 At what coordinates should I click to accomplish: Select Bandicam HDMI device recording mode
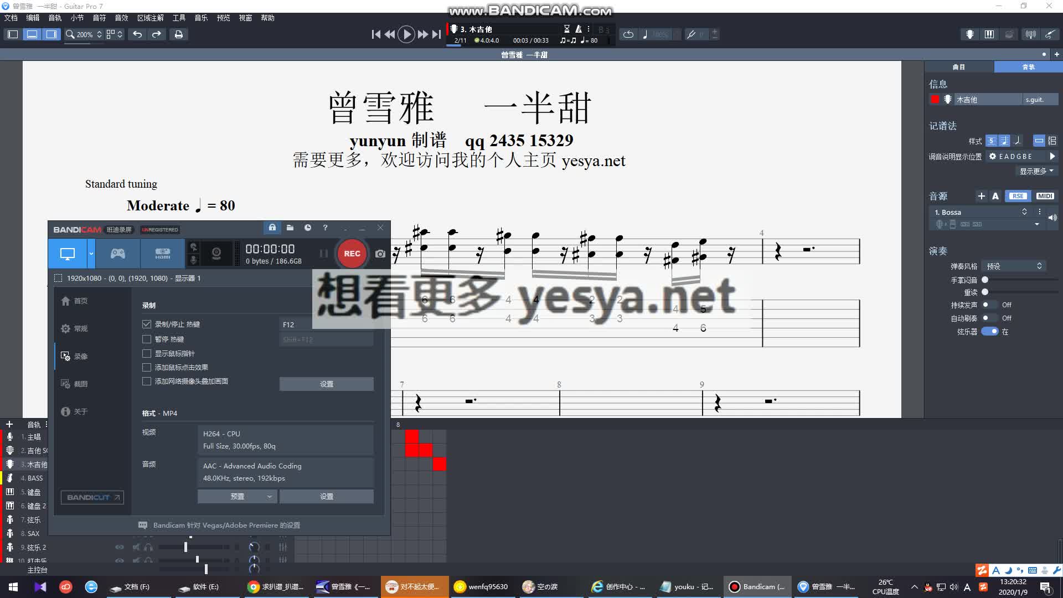(x=162, y=254)
